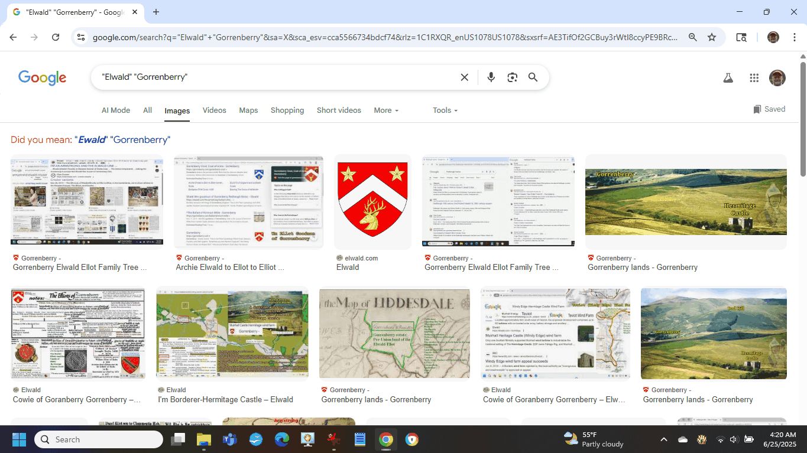Open the elwald.com Elwald result title
807x453 pixels.
pyautogui.click(x=348, y=268)
